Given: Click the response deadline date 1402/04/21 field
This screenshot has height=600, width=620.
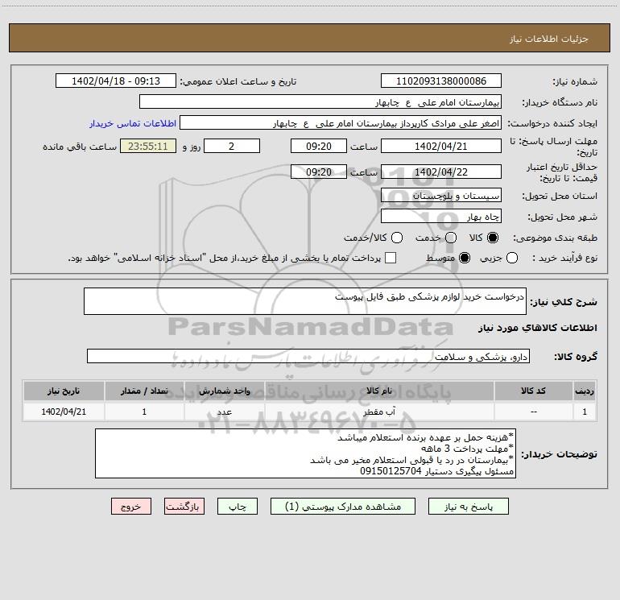Looking at the screenshot, I should tap(441, 146).
